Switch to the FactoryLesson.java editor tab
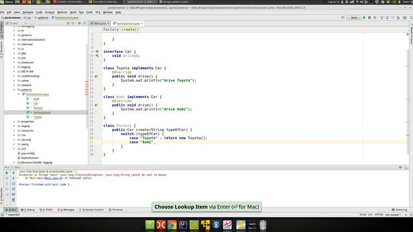Screen dimensions: 413x232 (x=128, y=23)
